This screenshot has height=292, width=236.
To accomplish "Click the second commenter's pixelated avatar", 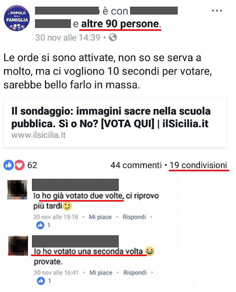I will pyautogui.click(x=18, y=245).
